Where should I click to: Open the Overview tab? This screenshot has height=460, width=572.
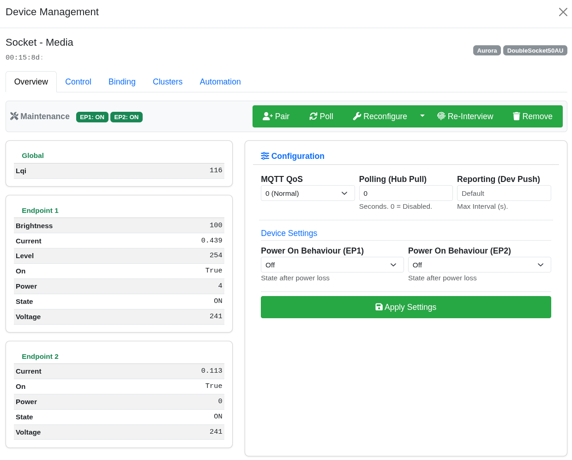[31, 82]
